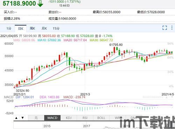
Task: Click the MA10: 57692.36 legend value
Action: tap(49, 40)
